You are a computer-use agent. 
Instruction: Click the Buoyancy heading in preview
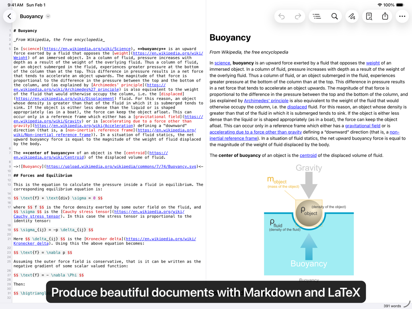(x=230, y=37)
